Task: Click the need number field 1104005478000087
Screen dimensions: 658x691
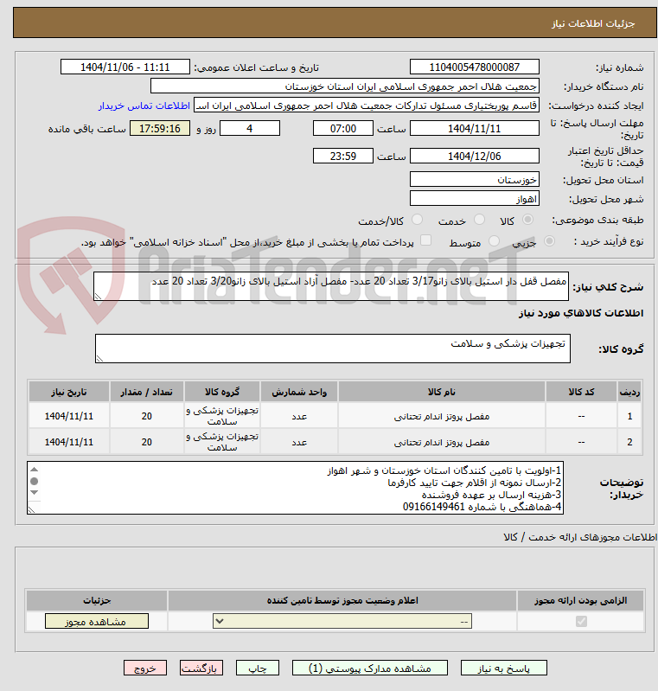Action: [474, 67]
